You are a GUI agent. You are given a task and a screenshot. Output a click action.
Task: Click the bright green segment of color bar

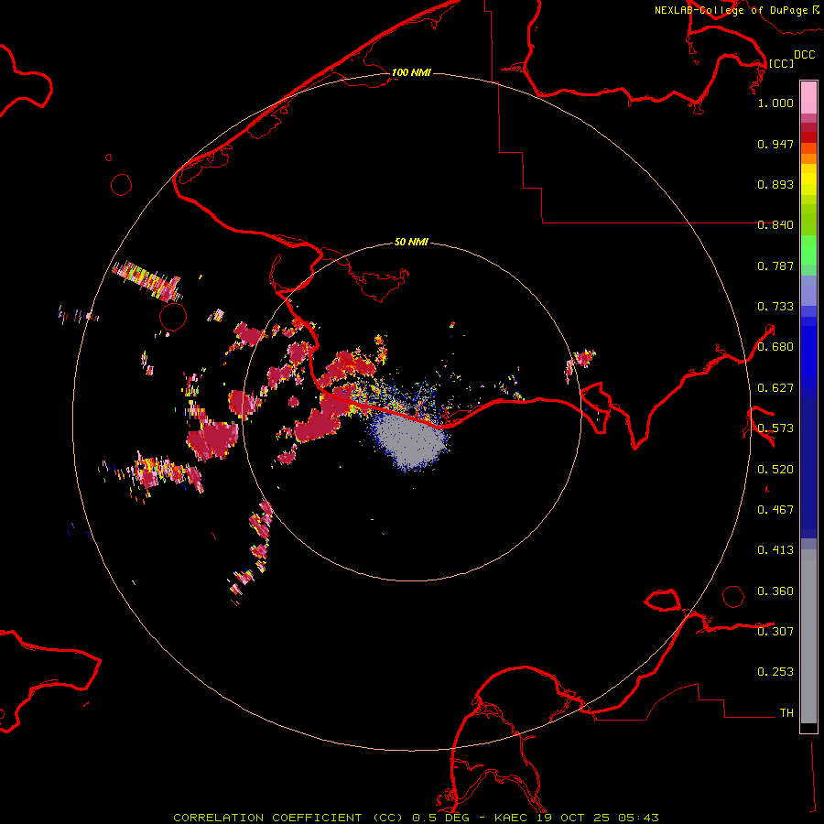[x=808, y=250]
